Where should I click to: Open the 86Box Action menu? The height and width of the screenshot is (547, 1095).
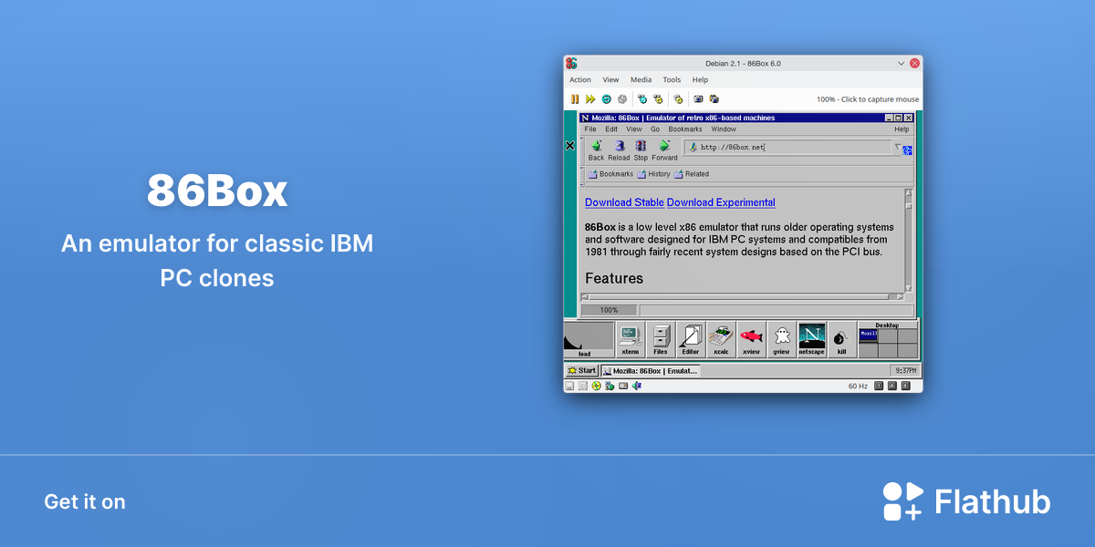(x=580, y=80)
